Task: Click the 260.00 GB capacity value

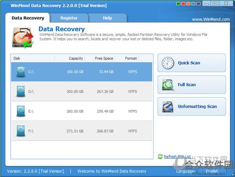Action: (75, 111)
